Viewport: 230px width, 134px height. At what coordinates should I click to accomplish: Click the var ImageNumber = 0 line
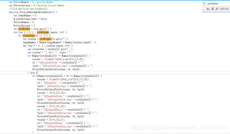pos(25,15)
